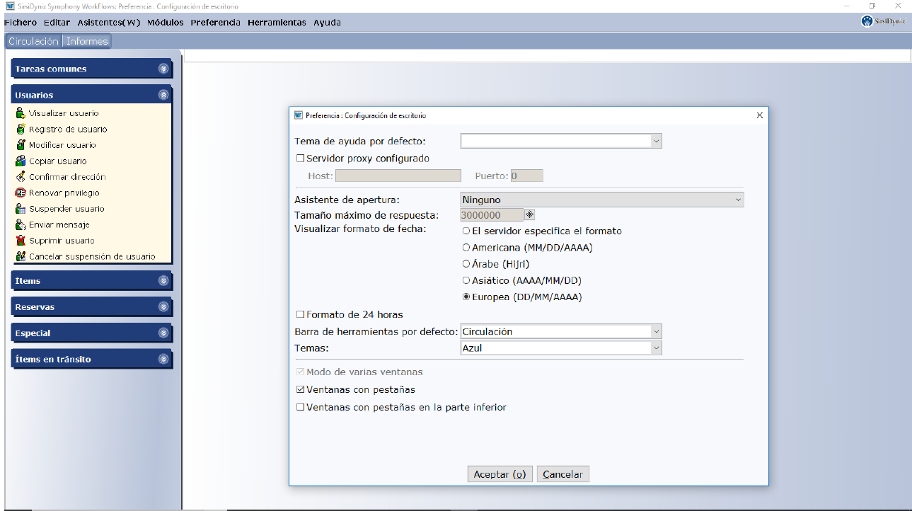Screen dimensions: 912x511
Task: Click the Suprimir usuario icon
Action: click(x=21, y=241)
